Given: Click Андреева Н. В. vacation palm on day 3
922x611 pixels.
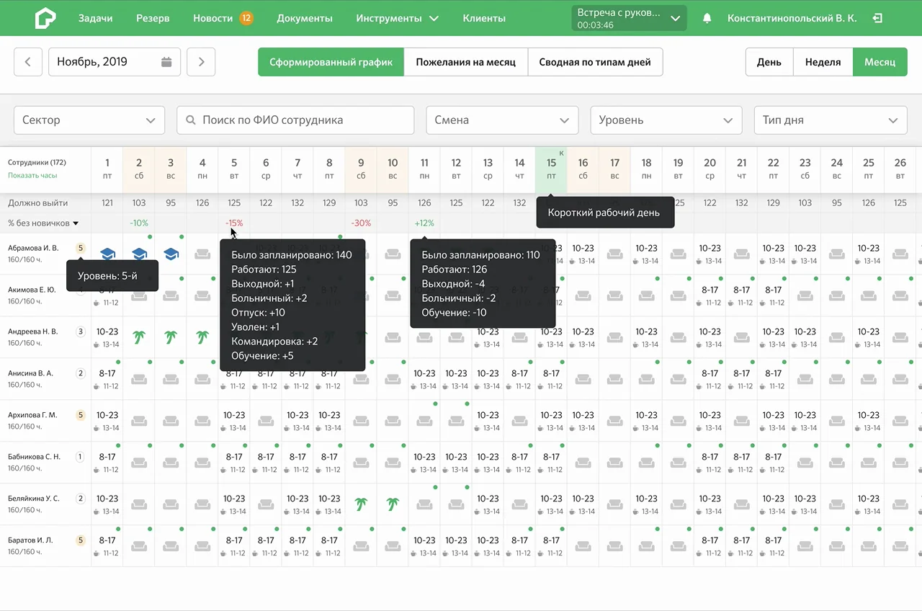Looking at the screenshot, I should (x=171, y=336).
